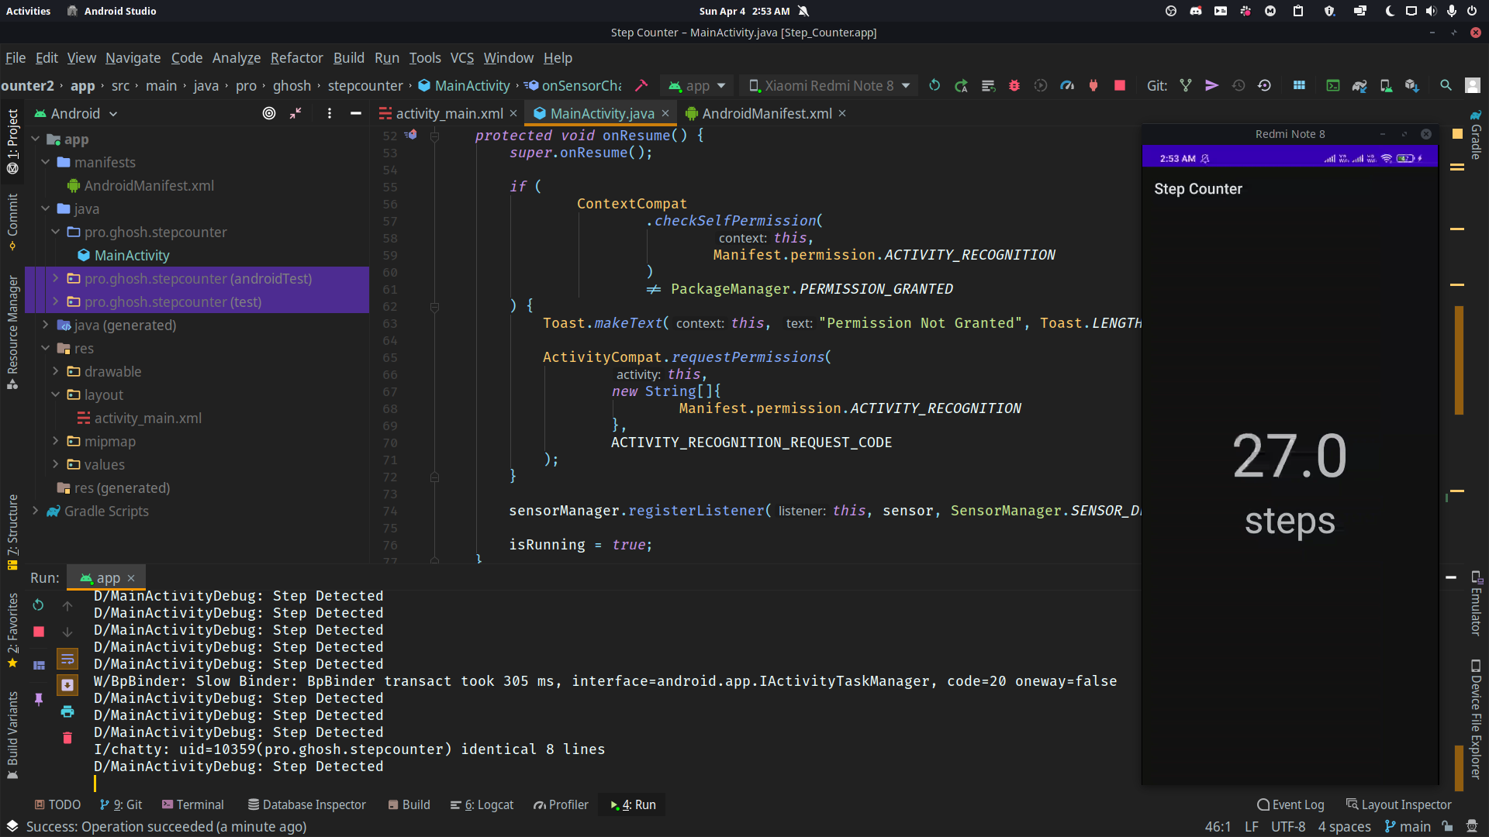Screen dimensions: 1489x837
Task: Open the AVD Manager device icon
Action: coord(1385,85)
